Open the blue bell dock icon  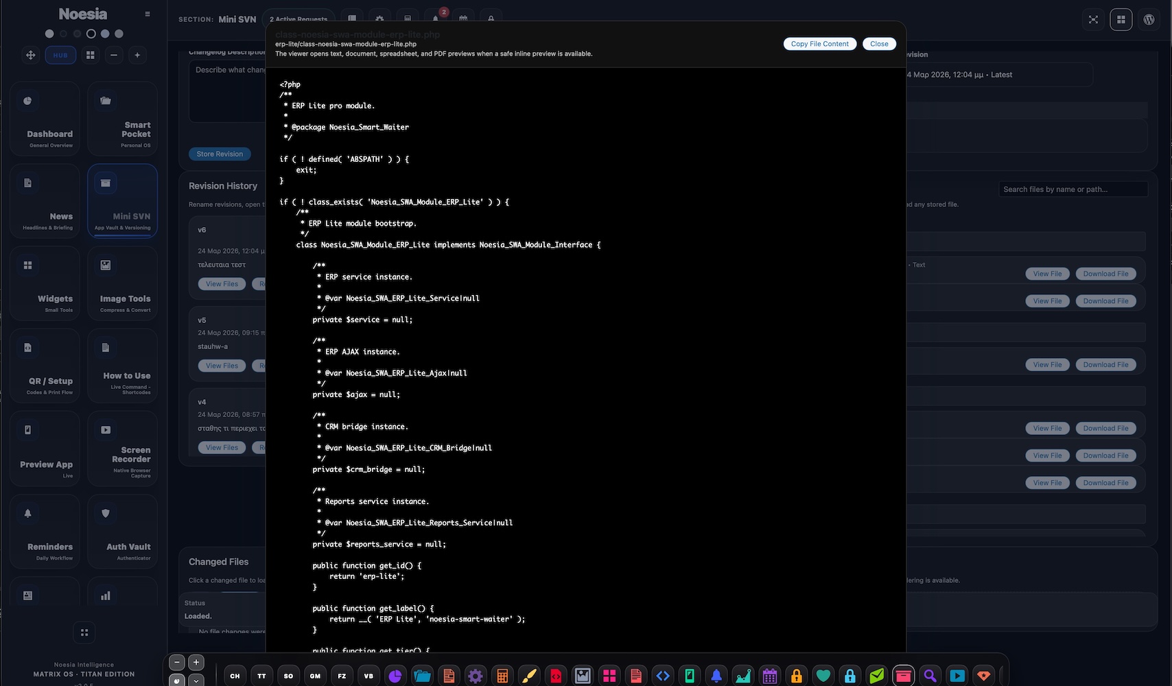coord(716,676)
